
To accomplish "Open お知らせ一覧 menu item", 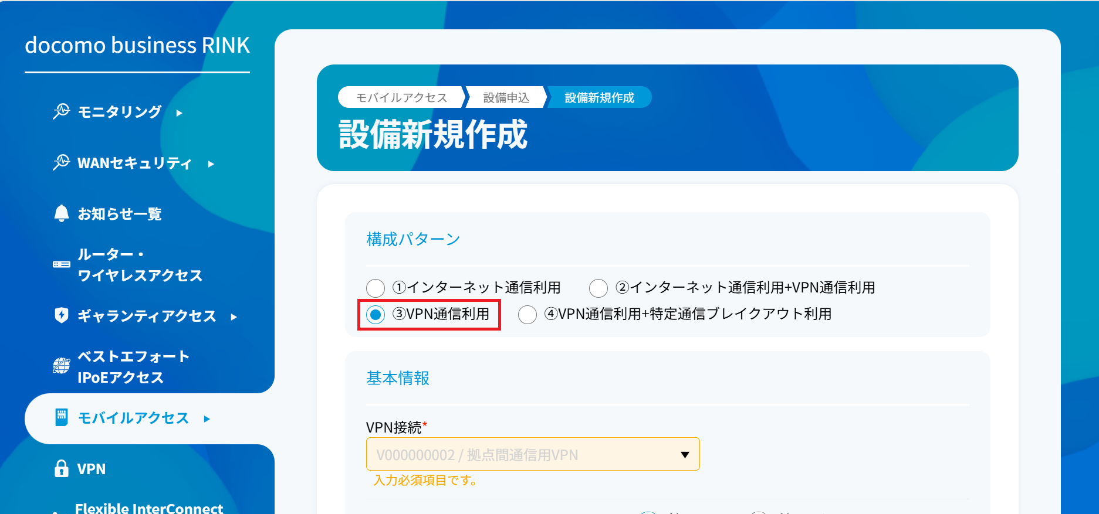I will [120, 214].
